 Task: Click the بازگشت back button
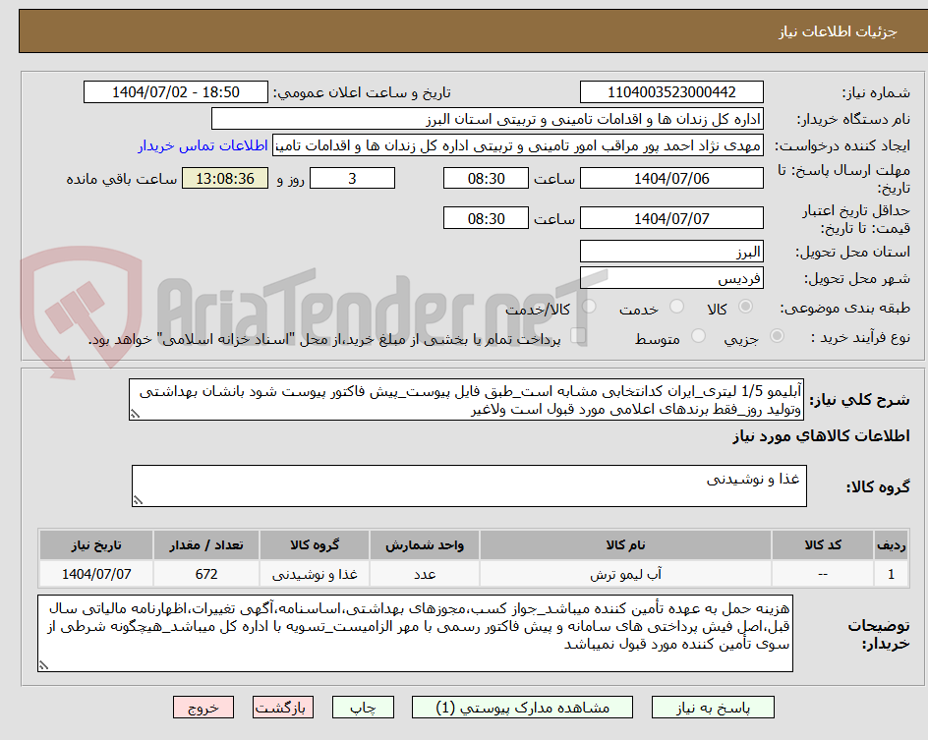[283, 707]
